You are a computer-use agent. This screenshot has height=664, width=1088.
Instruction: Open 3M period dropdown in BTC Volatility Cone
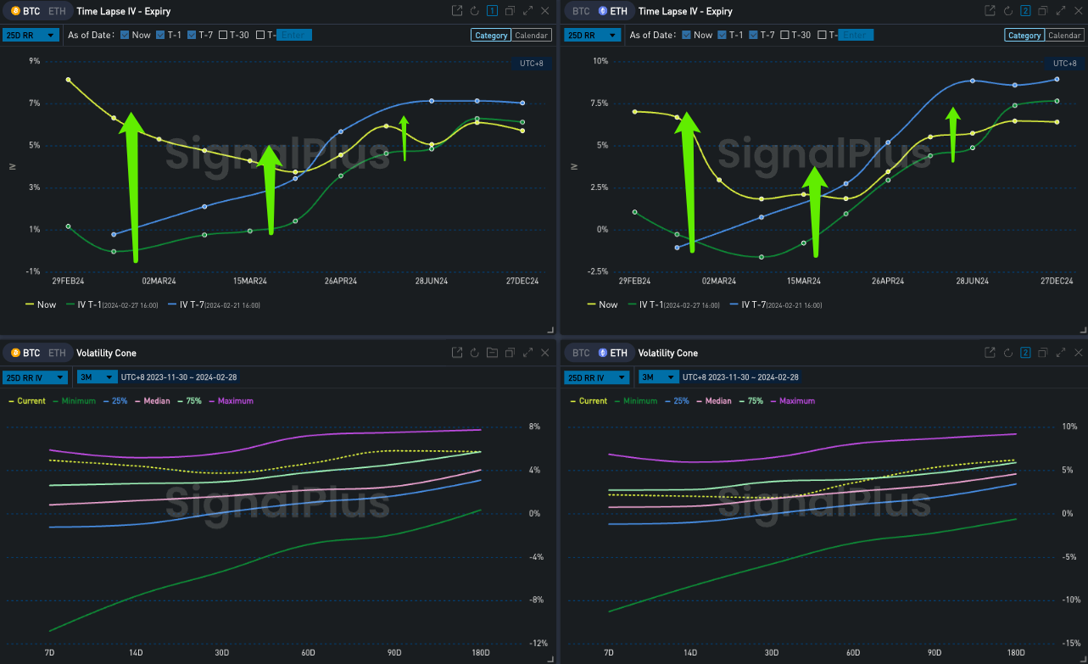click(95, 377)
